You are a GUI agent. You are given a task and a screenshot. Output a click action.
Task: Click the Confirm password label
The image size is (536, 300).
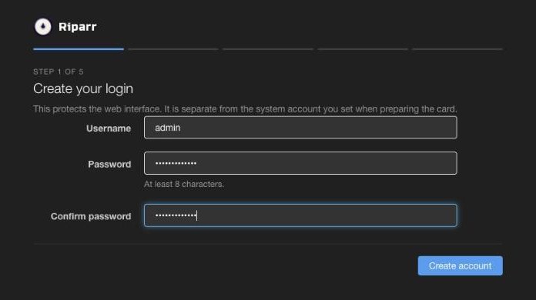click(91, 216)
